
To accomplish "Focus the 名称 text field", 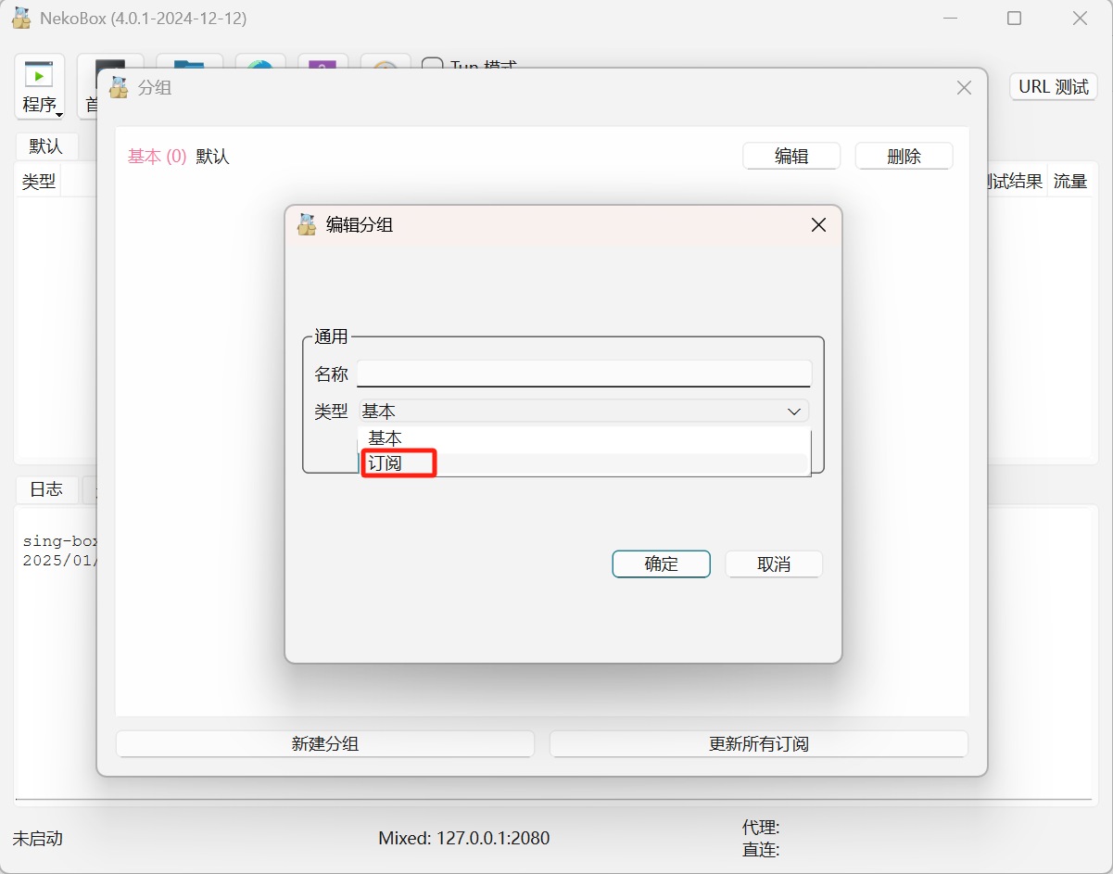I will pyautogui.click(x=583, y=374).
